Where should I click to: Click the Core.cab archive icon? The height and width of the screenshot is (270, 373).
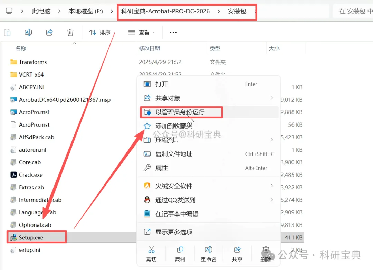(13, 162)
